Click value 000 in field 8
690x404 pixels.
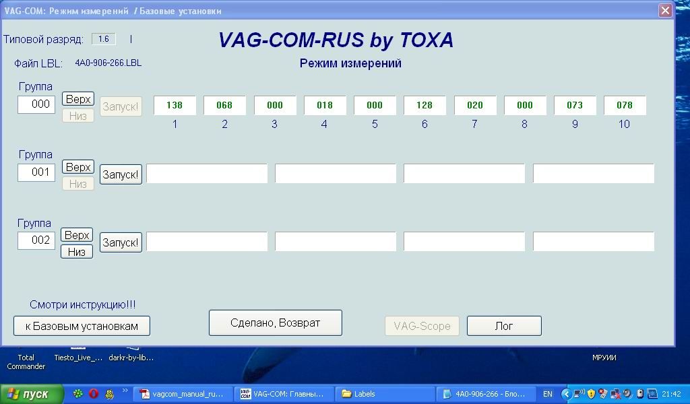coord(524,106)
